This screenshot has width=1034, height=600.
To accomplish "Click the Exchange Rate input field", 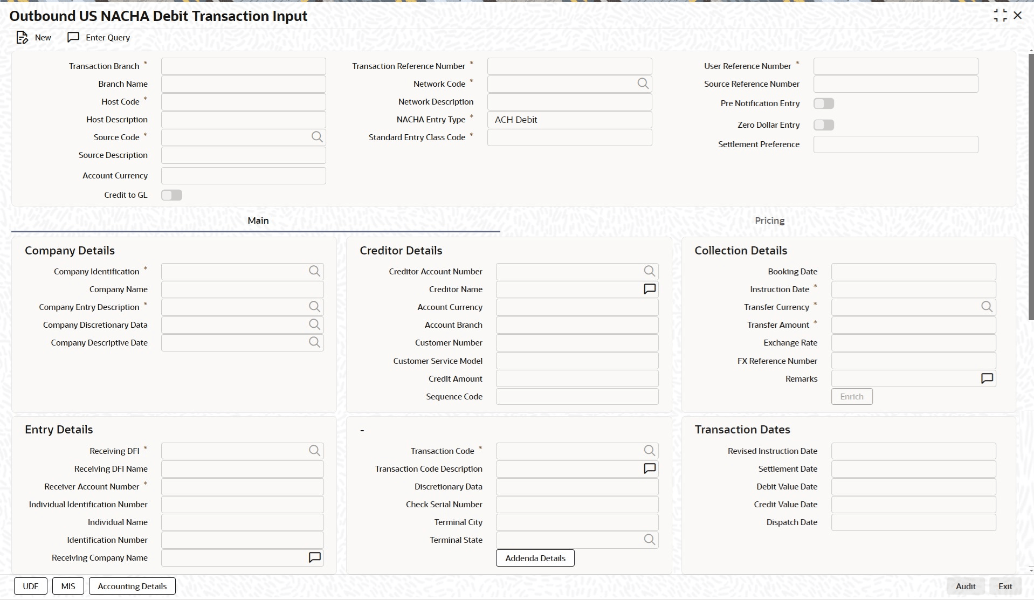I will click(x=913, y=343).
